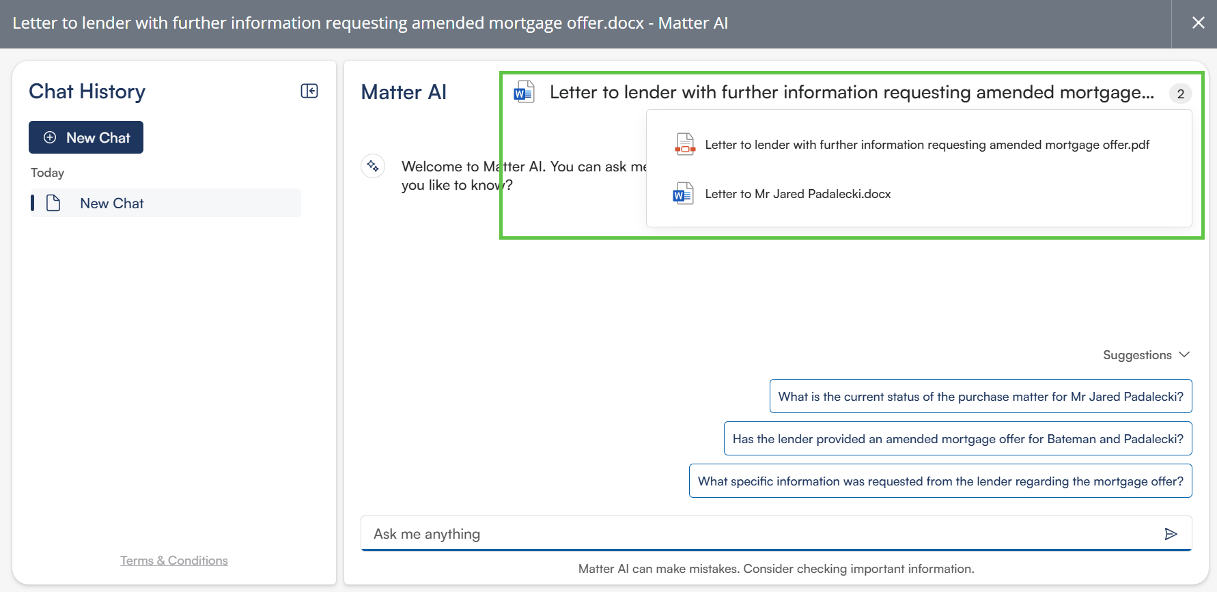Click the document count badge showing 2
The width and height of the screenshot is (1217, 592).
click(x=1180, y=94)
